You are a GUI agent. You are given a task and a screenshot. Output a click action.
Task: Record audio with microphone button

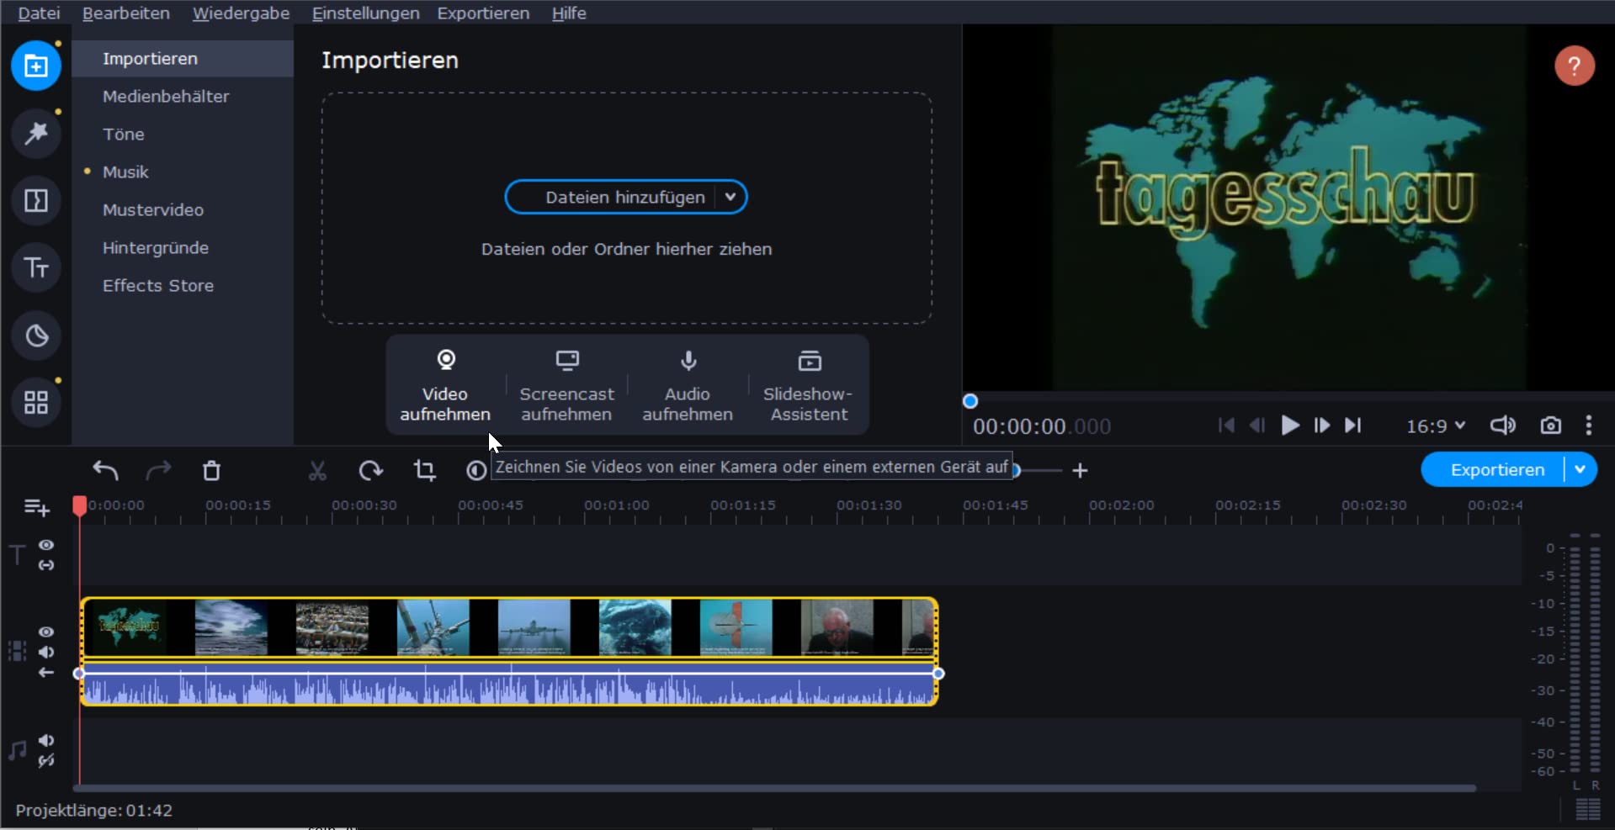click(688, 385)
